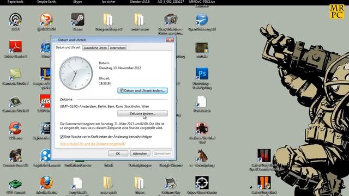Select the Empire Earth label at top
Image resolution: width=349 pixels, height=196 pixels.
[x=46, y=2]
